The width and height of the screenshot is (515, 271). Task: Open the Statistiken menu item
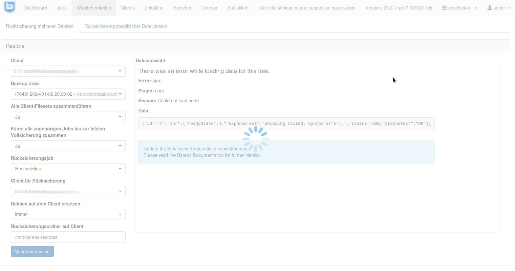[x=238, y=8]
